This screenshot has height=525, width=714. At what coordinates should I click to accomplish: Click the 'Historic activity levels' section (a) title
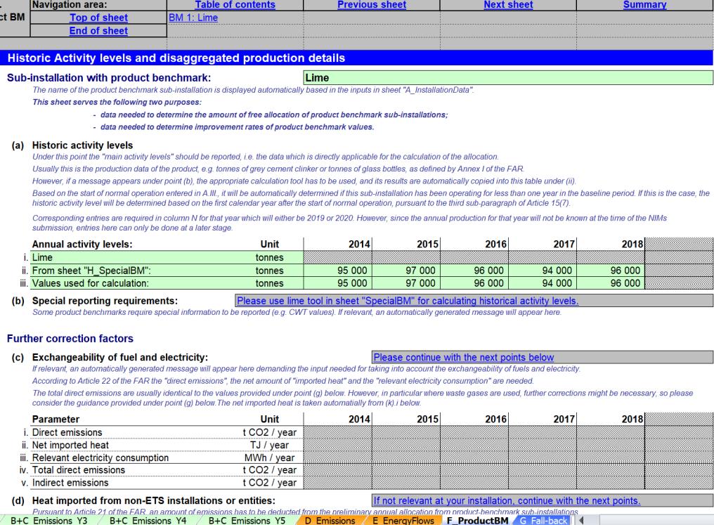click(82, 145)
